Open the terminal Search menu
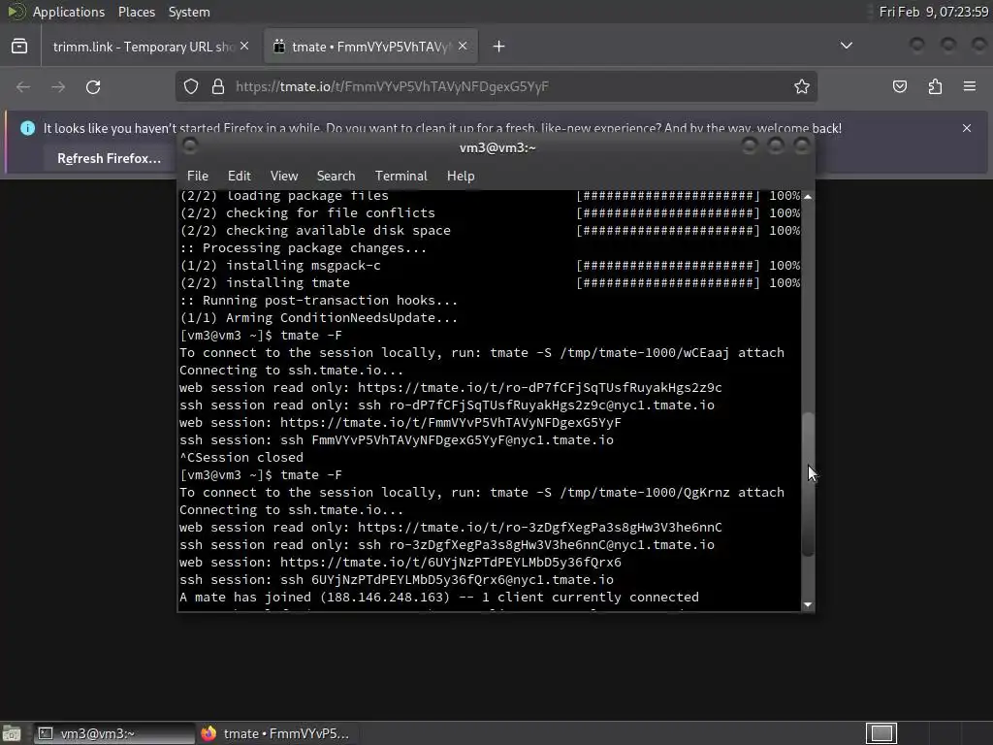Image resolution: width=993 pixels, height=745 pixels. pyautogui.click(x=336, y=176)
